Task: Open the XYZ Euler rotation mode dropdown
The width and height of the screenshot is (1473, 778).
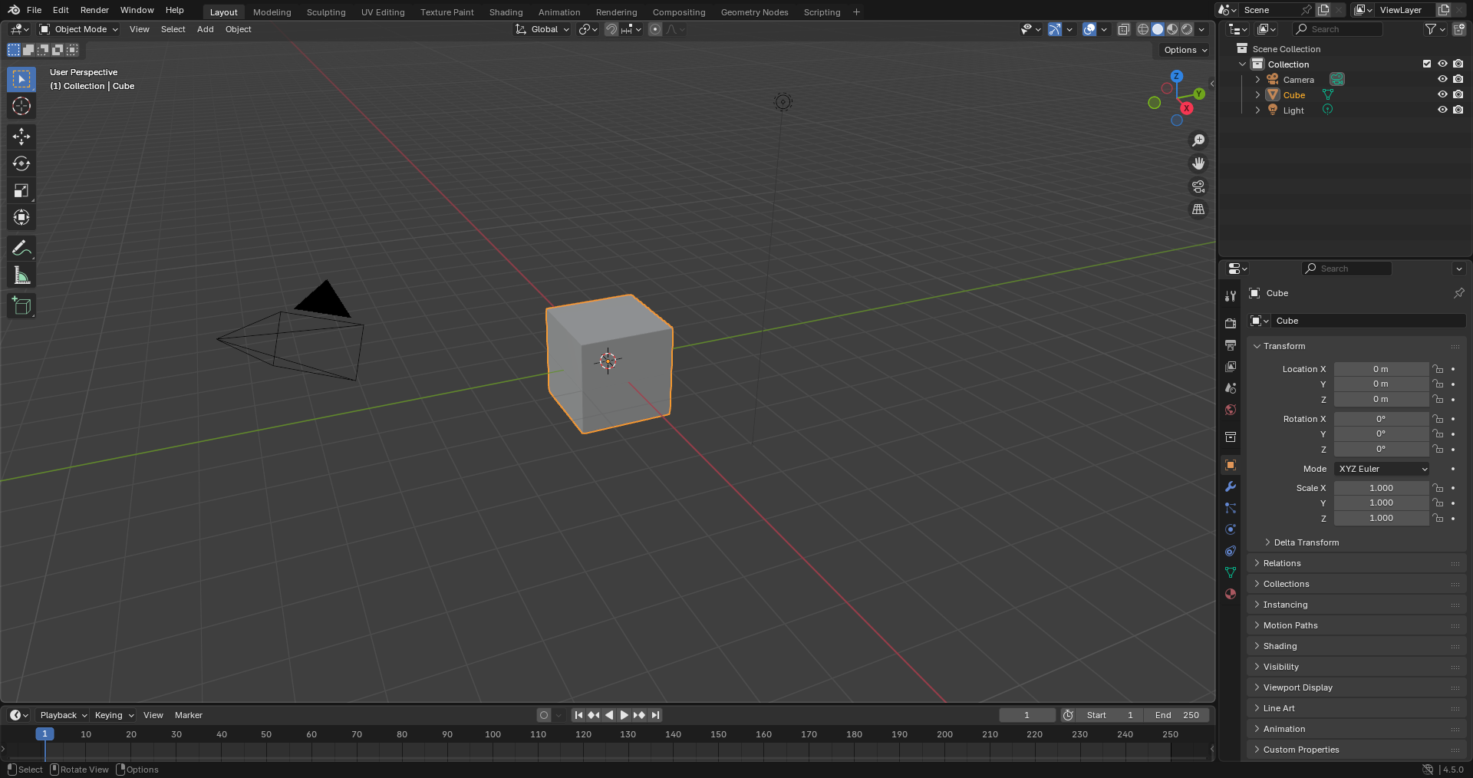Action: tap(1381, 469)
